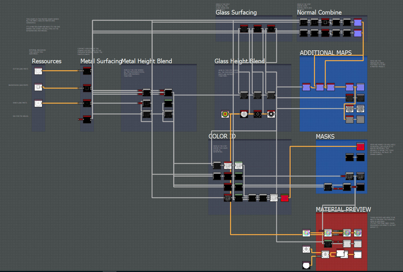Select the OUTTER LEAD PARTS input node
The height and width of the screenshot is (272, 403).
(38, 71)
